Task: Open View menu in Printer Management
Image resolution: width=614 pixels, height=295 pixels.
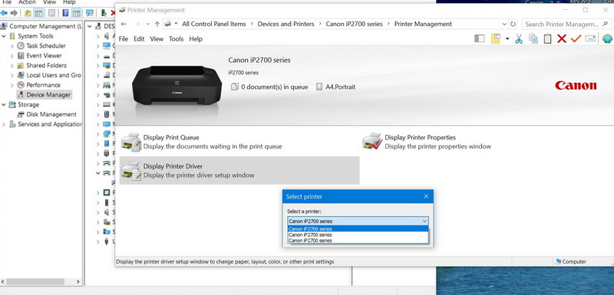Action: [x=157, y=38]
